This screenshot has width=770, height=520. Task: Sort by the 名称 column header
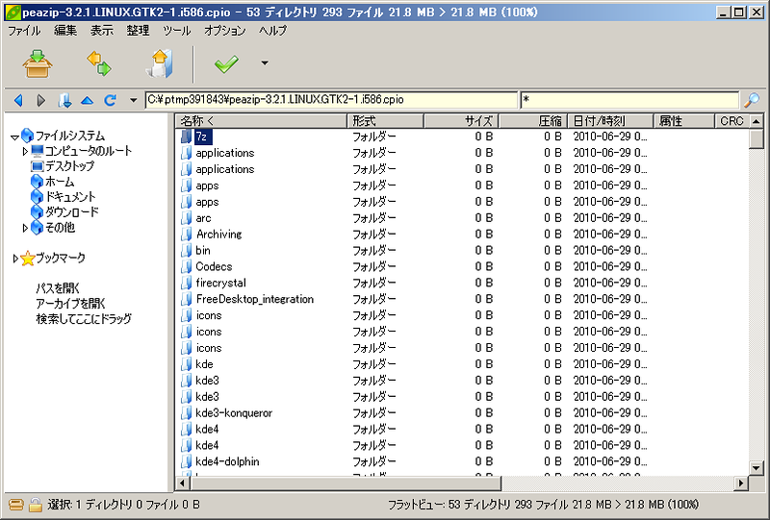click(x=261, y=121)
